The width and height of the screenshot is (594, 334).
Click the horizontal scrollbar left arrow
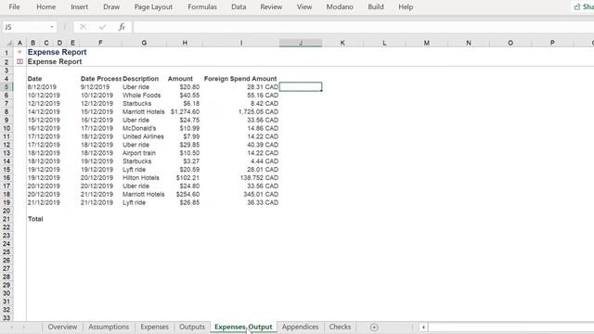click(423, 328)
